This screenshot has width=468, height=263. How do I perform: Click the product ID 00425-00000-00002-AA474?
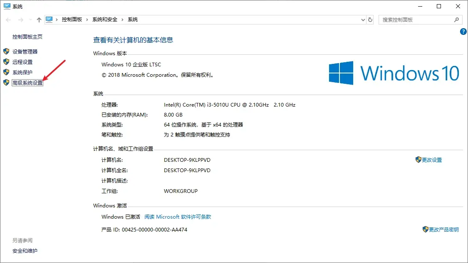(155, 230)
